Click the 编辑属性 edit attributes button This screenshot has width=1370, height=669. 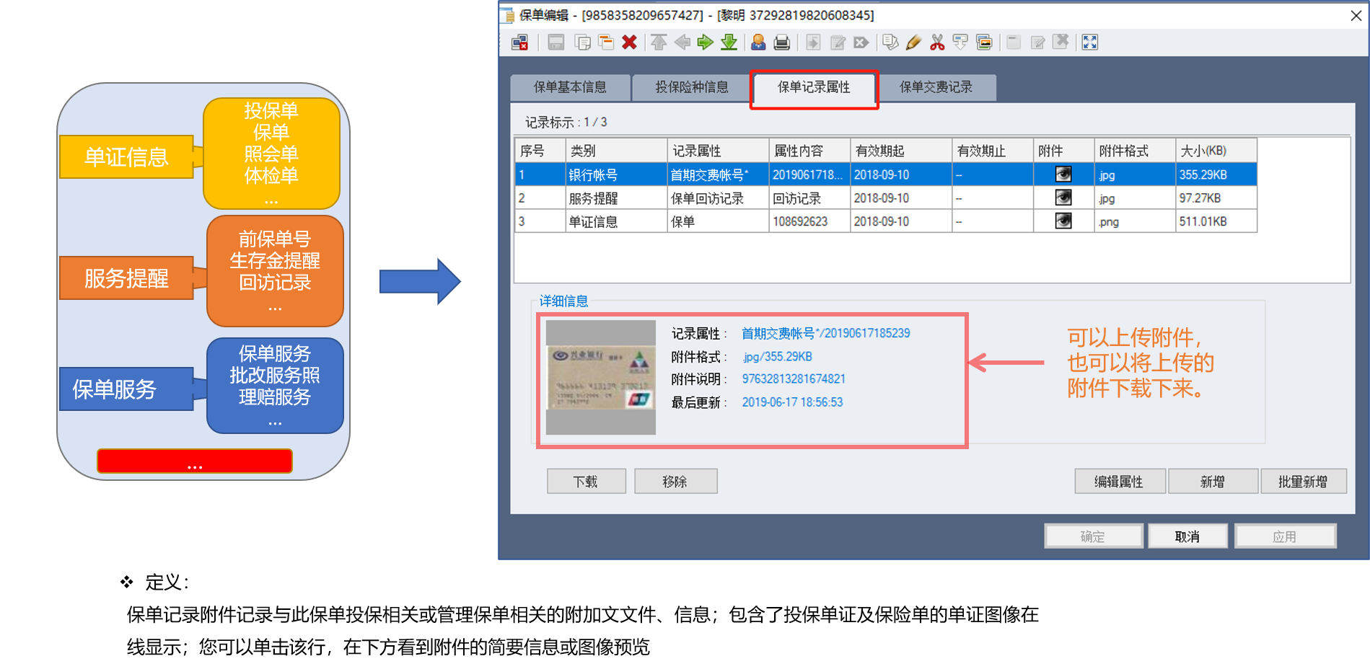[x=1119, y=482]
